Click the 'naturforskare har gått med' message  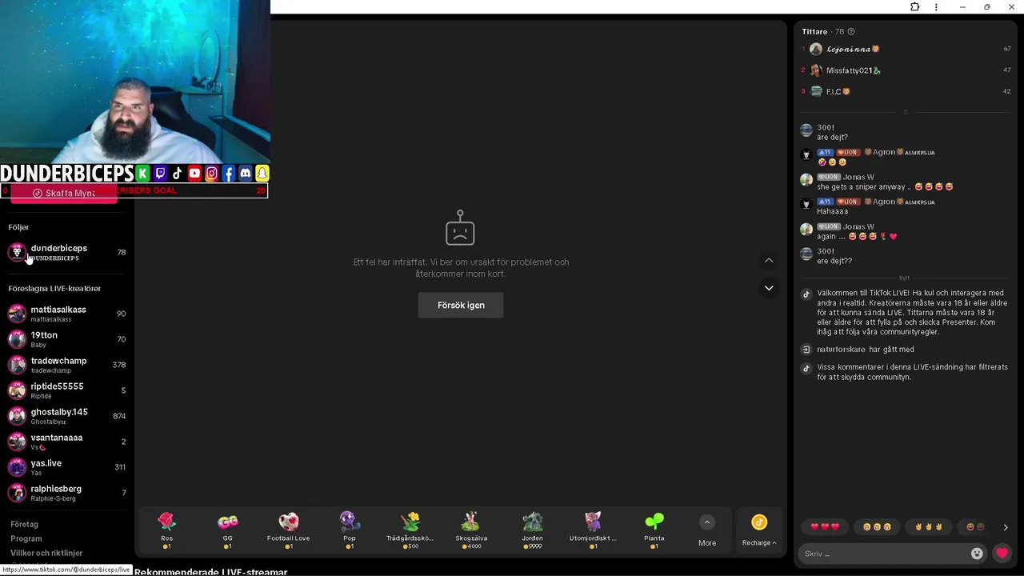tap(865, 350)
